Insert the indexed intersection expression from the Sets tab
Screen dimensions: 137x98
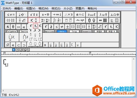pos(24,37)
